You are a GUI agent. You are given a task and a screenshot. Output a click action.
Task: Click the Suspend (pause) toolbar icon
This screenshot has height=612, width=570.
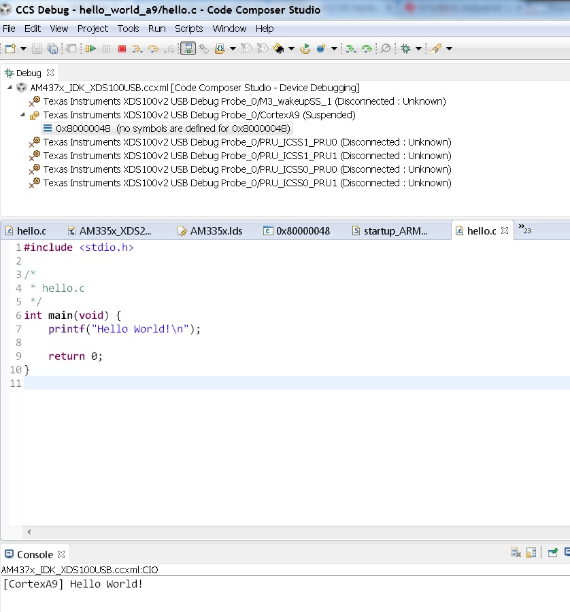coord(106,48)
